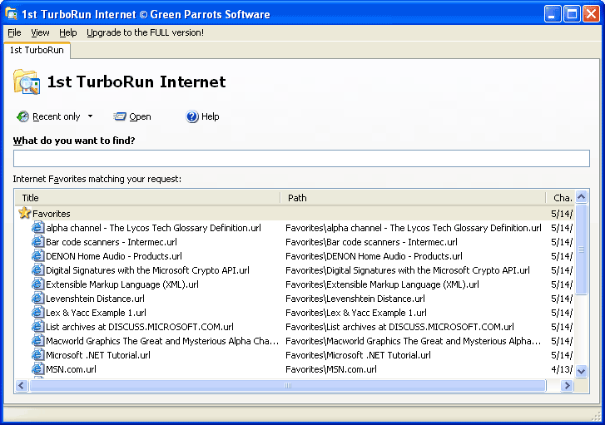Click the app icon in title bar
Screen dimensions: 605x425
point(12,14)
